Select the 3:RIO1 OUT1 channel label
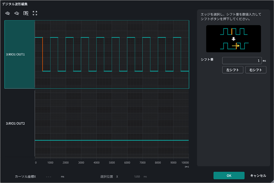 (15, 54)
